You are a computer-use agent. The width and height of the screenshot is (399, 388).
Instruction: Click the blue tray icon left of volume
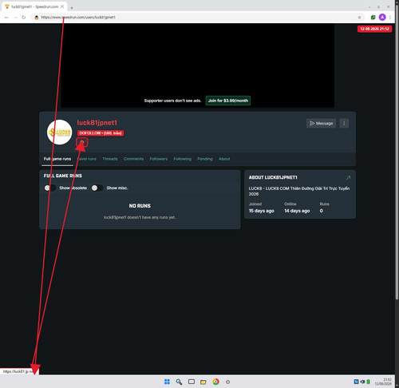pos(356,382)
